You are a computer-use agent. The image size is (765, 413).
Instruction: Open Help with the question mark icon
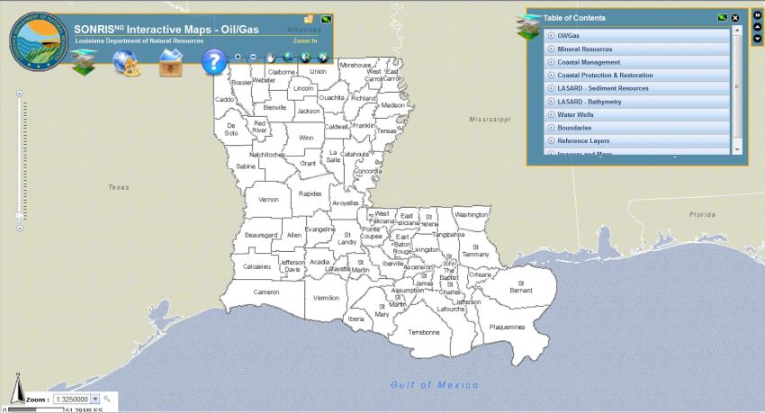coord(213,61)
